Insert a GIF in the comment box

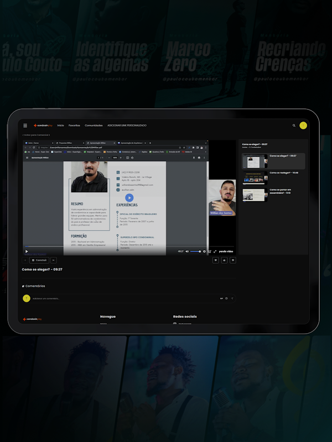pyautogui.click(x=221, y=298)
